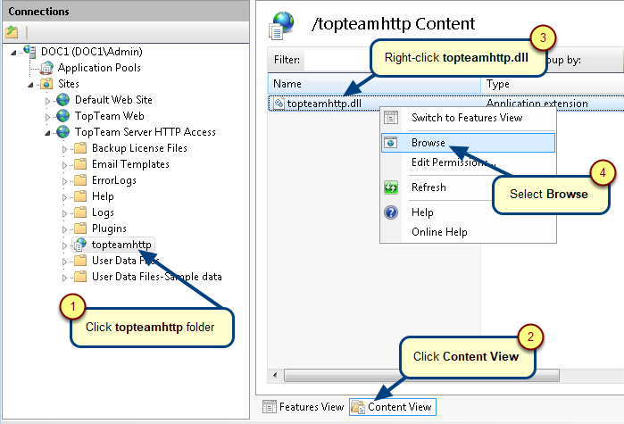Select User Data Files-Sample data folder
The image size is (624, 424).
coord(157,277)
